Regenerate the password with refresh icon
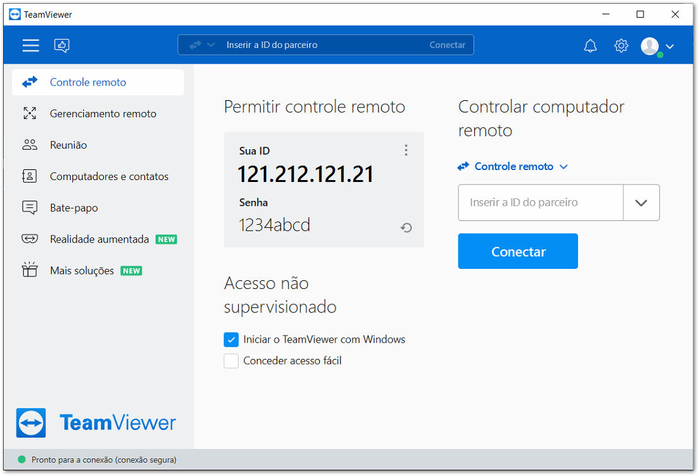Screen dimensions: 699x476 (406, 228)
